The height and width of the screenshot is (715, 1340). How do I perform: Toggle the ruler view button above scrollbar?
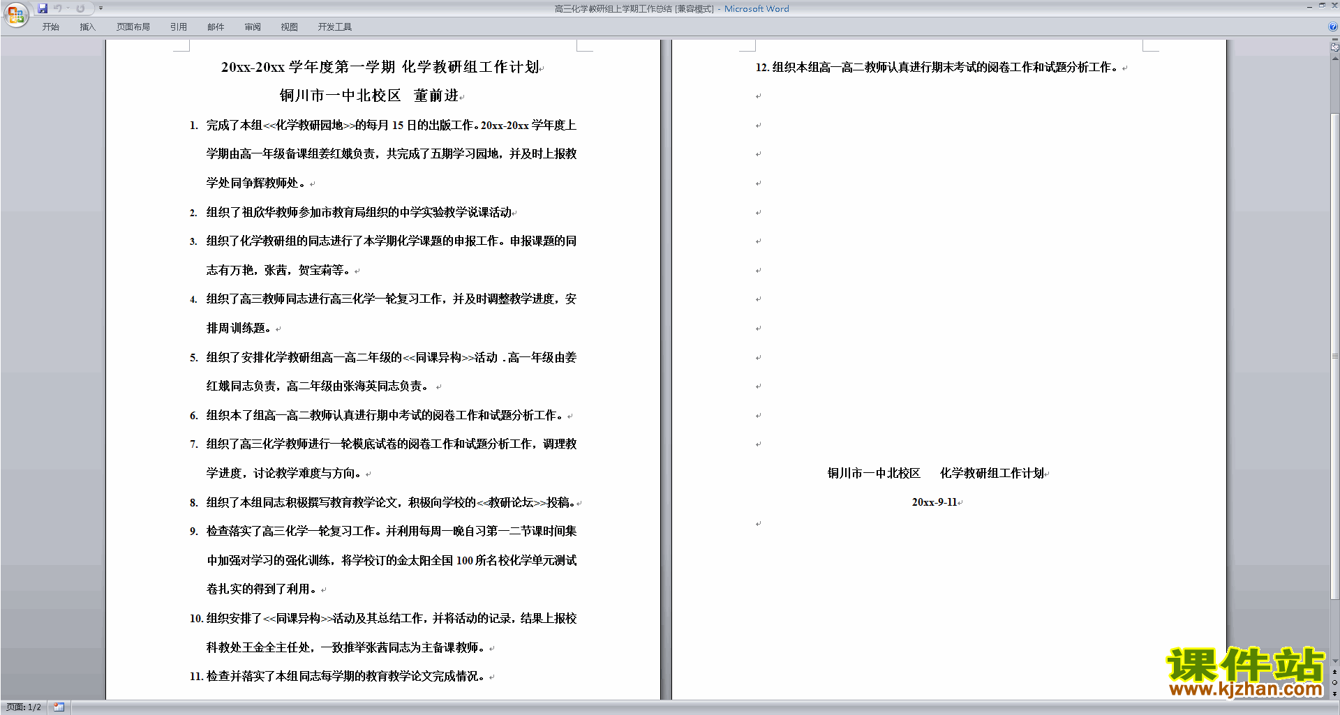pyautogui.click(x=1334, y=47)
